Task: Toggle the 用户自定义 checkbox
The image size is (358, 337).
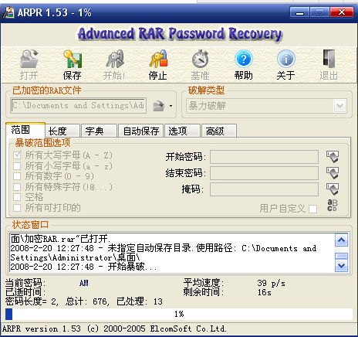Action: tap(312, 209)
